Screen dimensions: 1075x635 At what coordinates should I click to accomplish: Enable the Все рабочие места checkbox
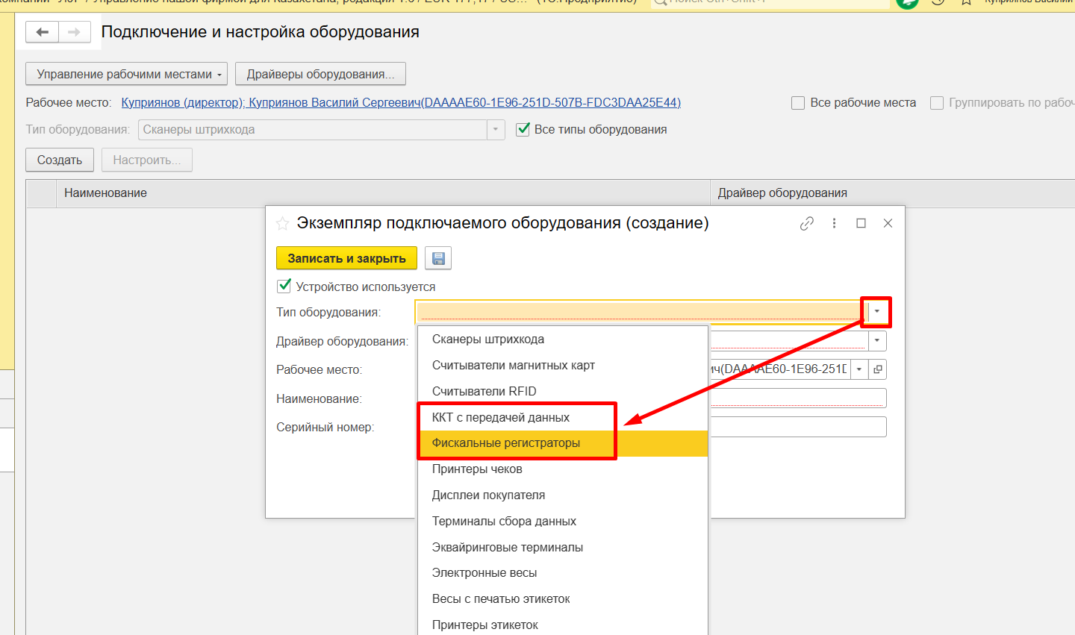click(x=798, y=103)
